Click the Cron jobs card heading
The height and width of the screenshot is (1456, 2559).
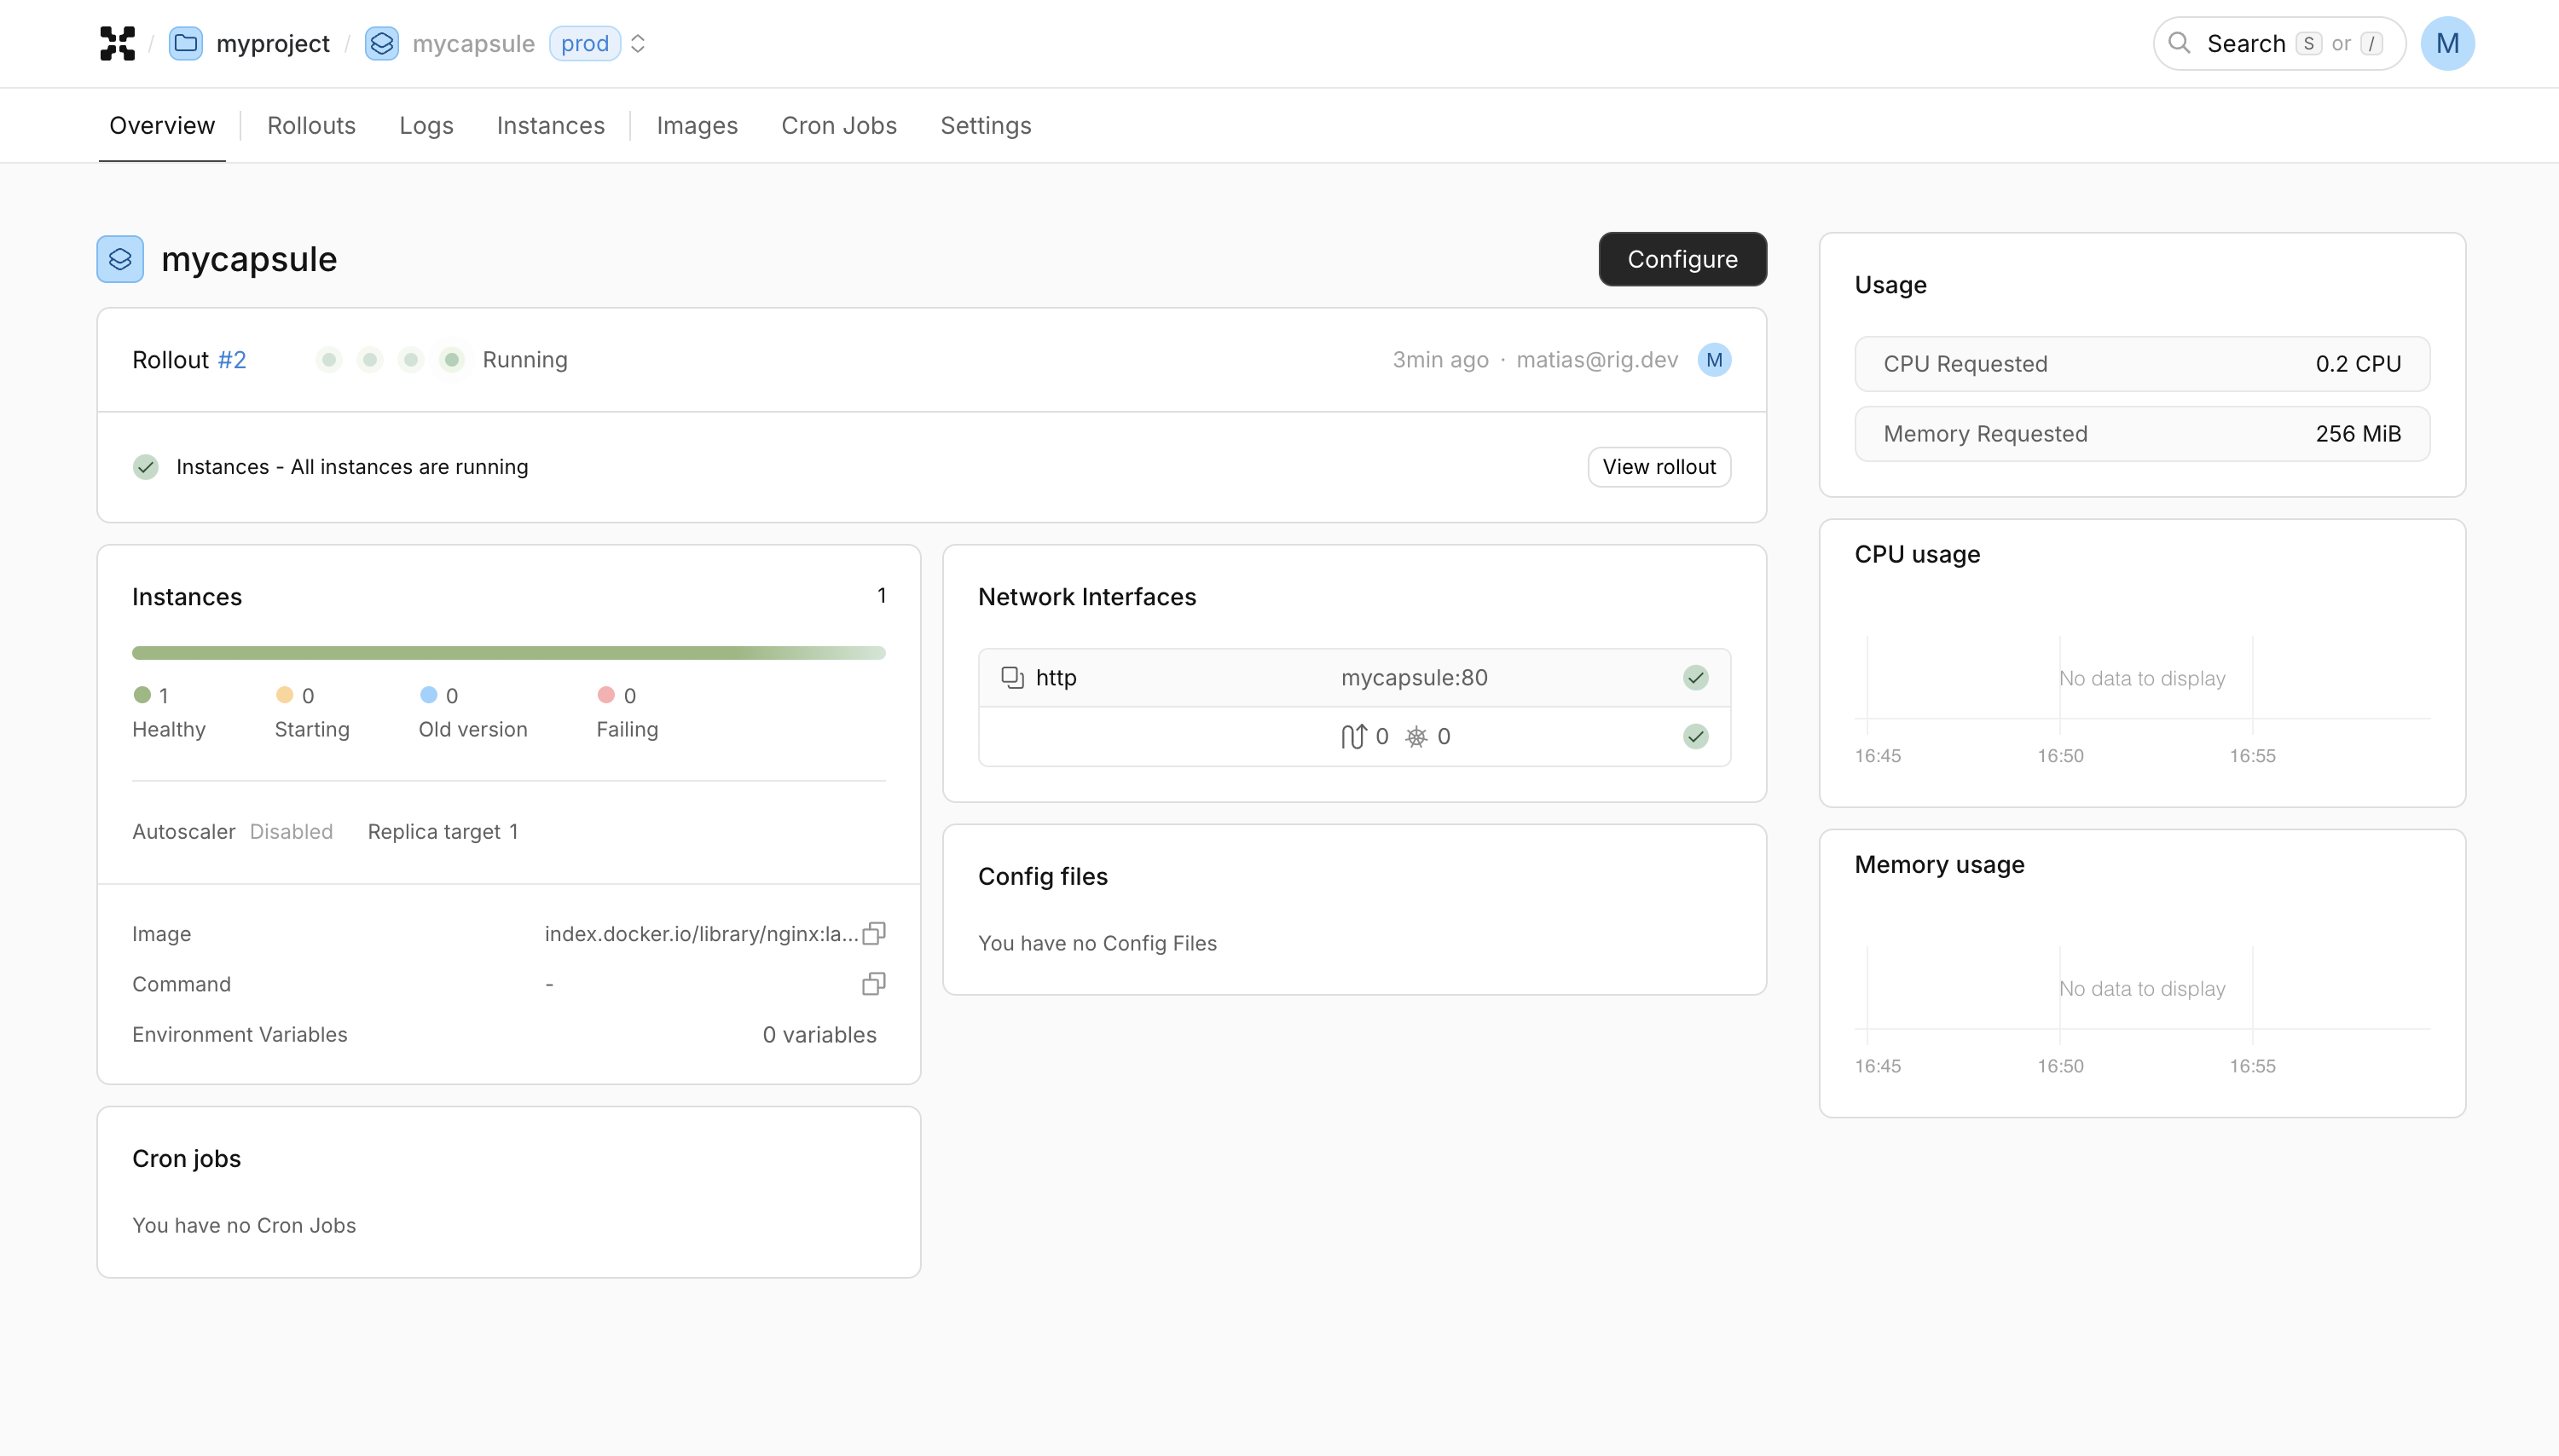point(186,1158)
